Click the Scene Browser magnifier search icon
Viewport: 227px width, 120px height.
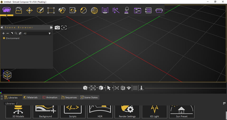tap(16, 33)
